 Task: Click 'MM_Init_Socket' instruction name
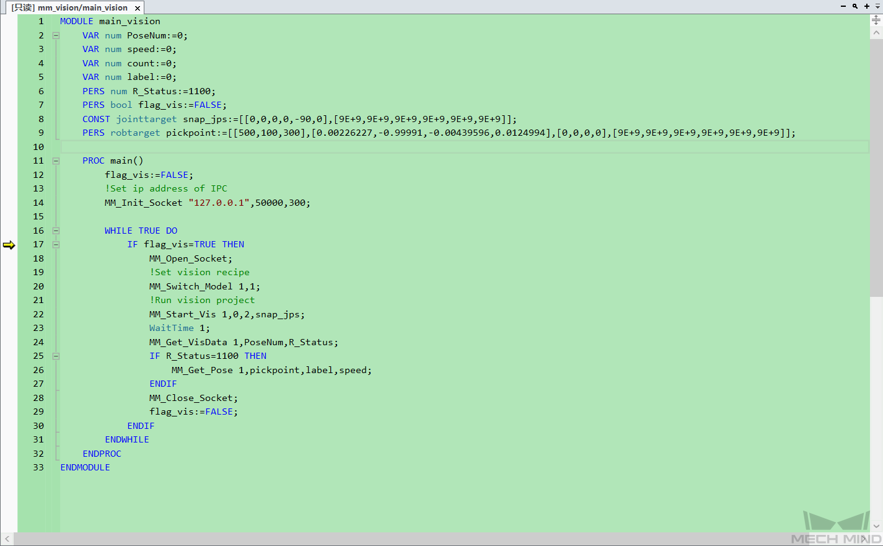[144, 203]
